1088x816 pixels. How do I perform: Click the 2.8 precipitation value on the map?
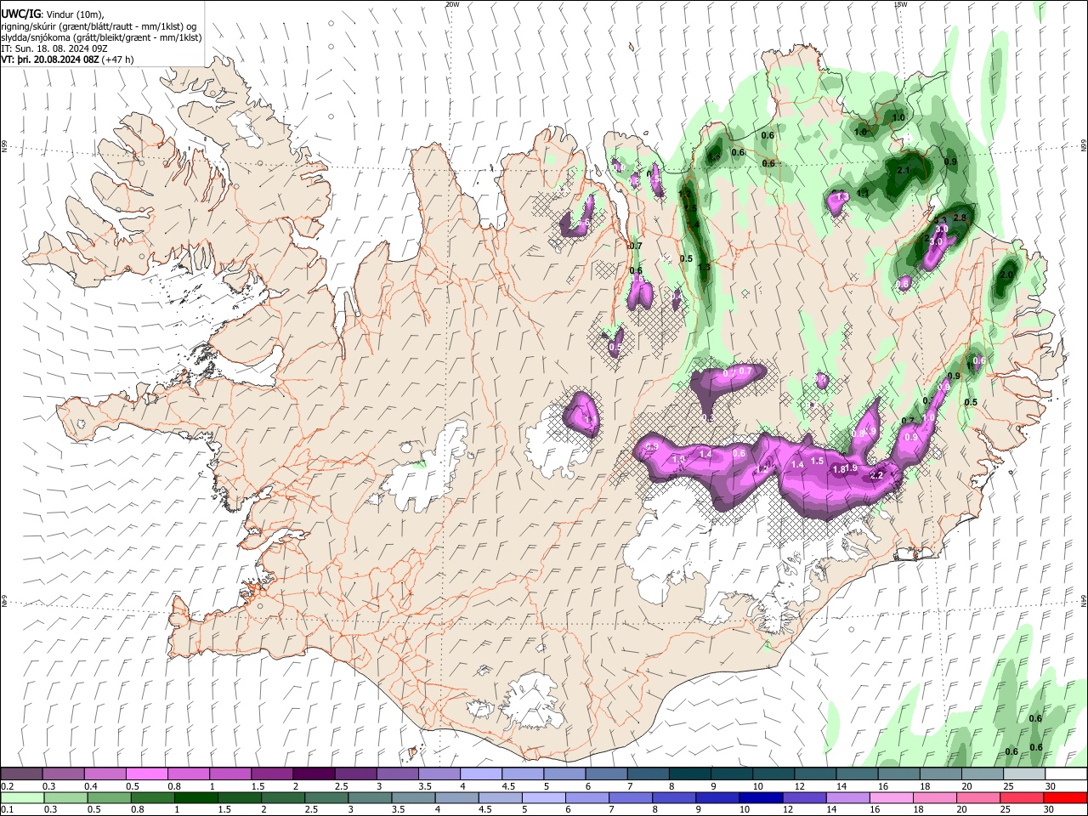tap(960, 218)
